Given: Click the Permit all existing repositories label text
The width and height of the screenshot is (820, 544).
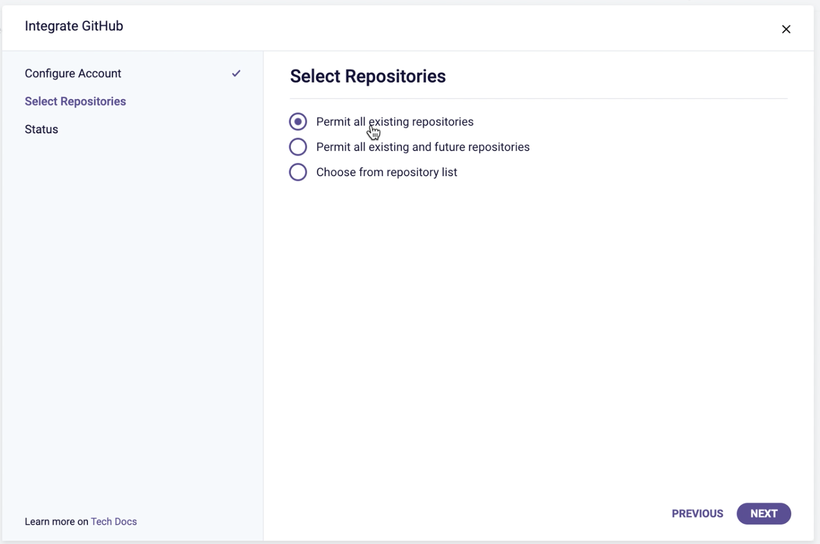Looking at the screenshot, I should click(395, 121).
